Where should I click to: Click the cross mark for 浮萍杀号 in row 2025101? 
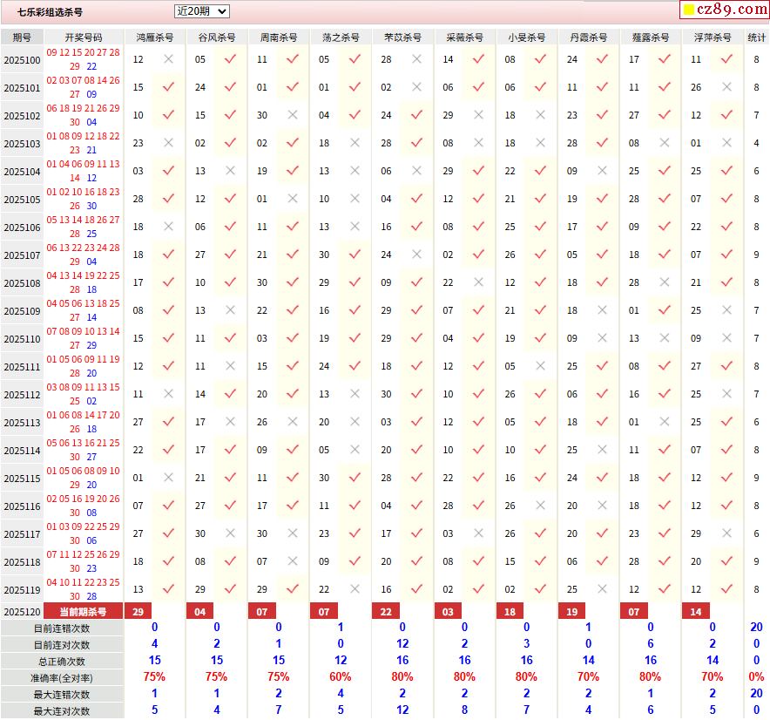(726, 87)
